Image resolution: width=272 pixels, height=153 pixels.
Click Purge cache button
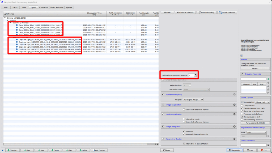(x=255, y=123)
